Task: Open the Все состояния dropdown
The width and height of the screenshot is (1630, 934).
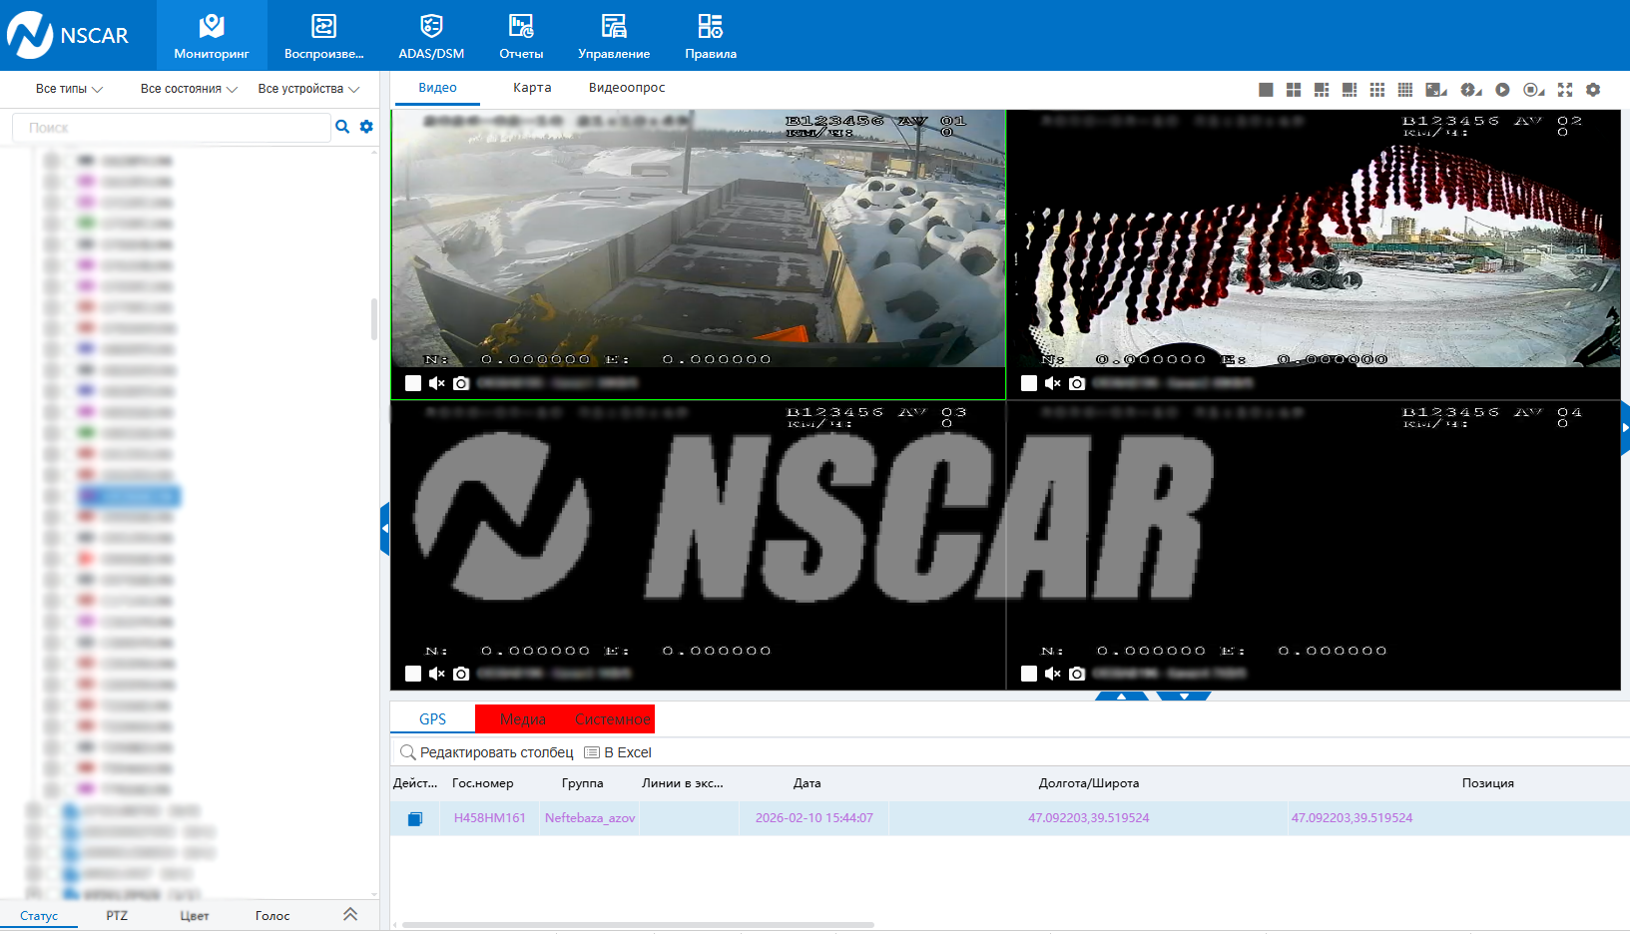Action: coord(189,89)
